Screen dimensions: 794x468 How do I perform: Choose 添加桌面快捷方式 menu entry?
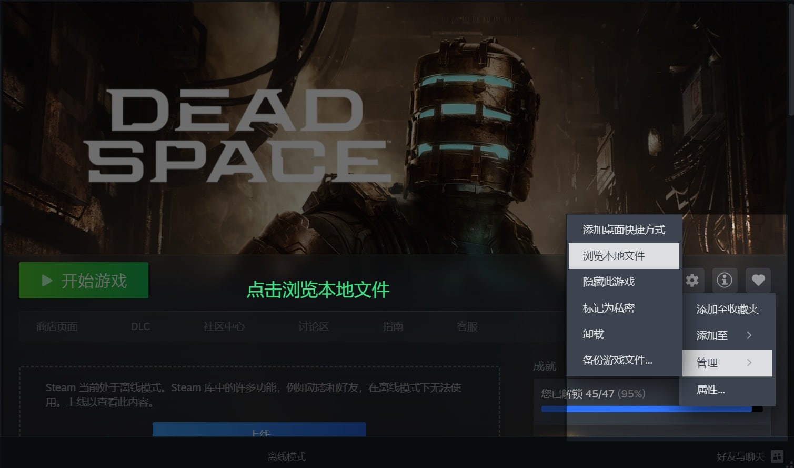(x=624, y=230)
